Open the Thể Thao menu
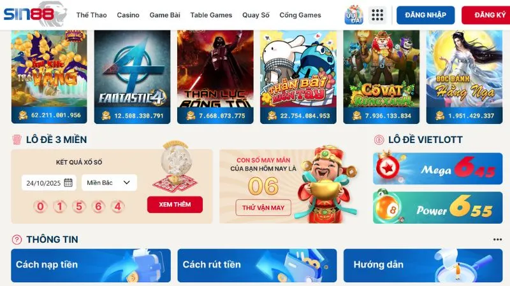Viewport: 510px width, 286px height. tap(91, 15)
